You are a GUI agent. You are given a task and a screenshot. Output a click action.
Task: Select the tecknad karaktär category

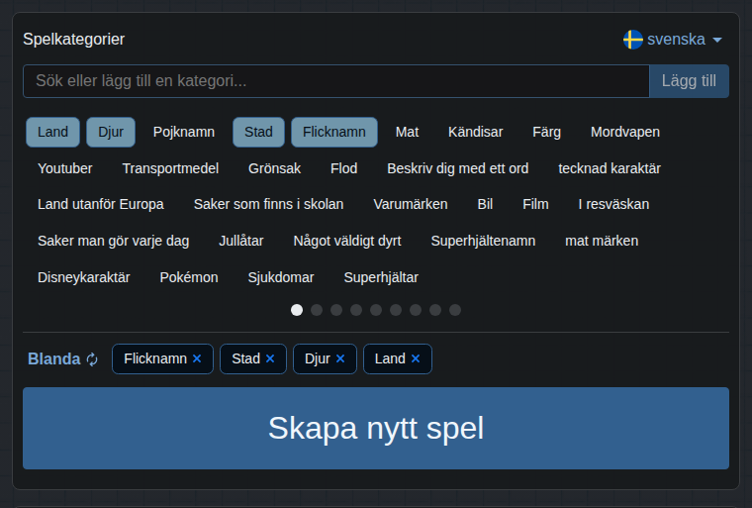pyautogui.click(x=610, y=168)
